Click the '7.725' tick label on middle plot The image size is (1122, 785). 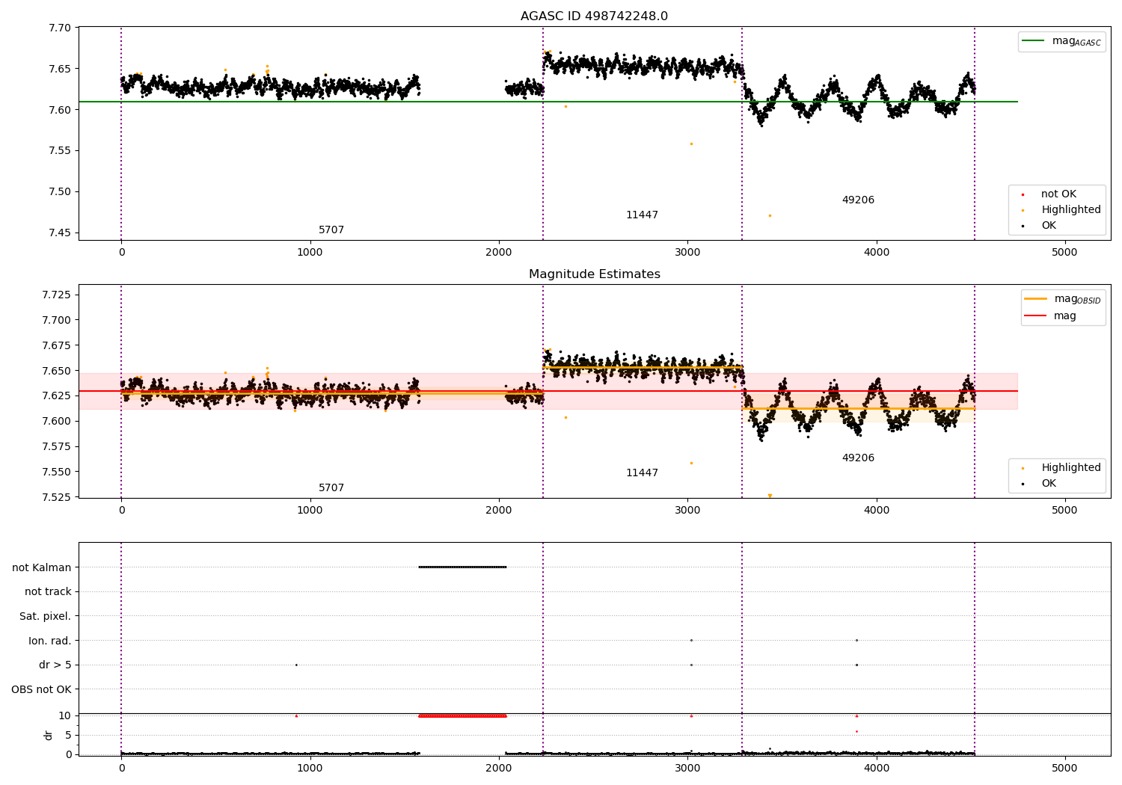point(55,295)
